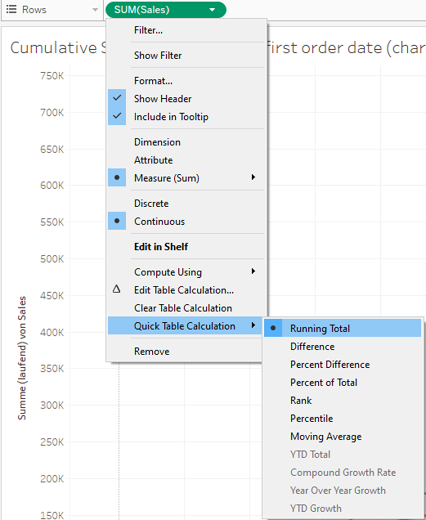This screenshot has width=426, height=520.
Task: Click the Summe (laufend) von Sales axis label
Action: (x=22, y=358)
